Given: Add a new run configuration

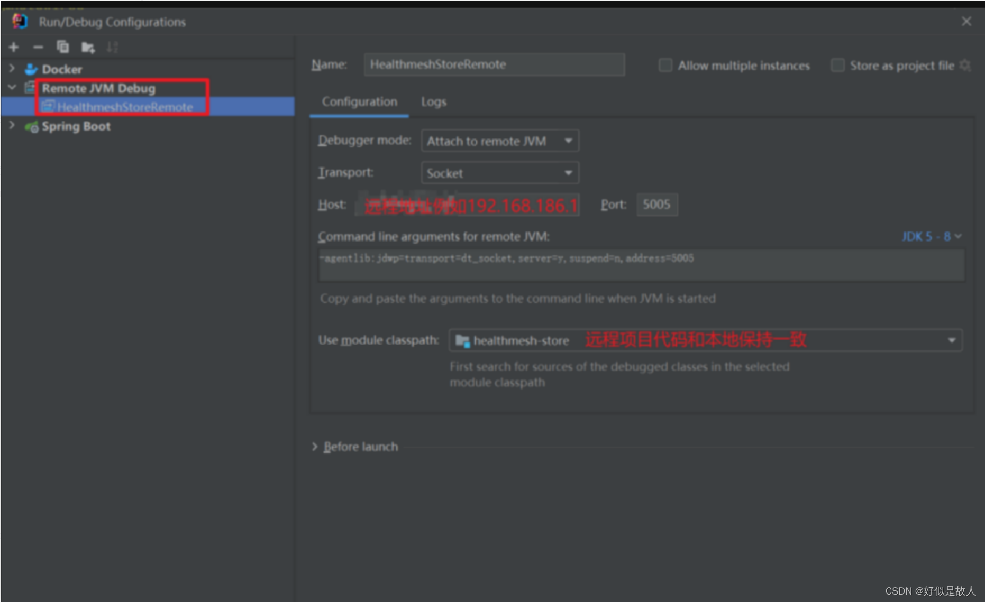Looking at the screenshot, I should tap(13, 47).
